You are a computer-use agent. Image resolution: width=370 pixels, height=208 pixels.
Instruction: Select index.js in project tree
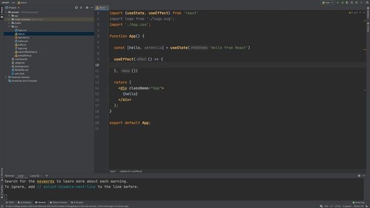pyautogui.click(x=21, y=44)
